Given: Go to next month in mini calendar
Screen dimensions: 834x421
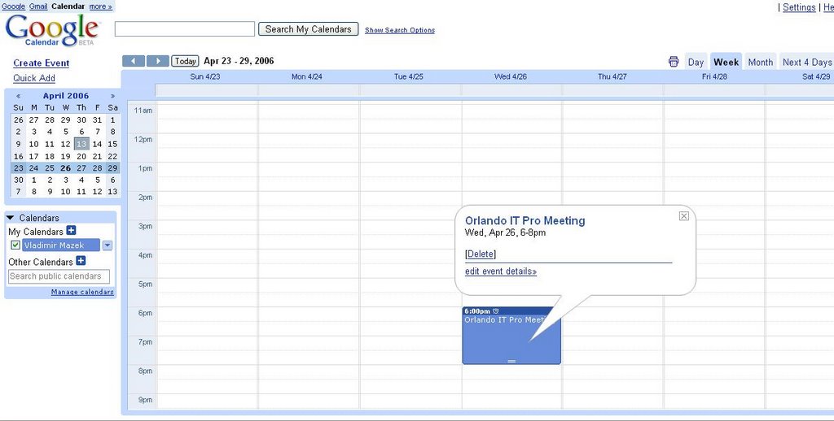Looking at the screenshot, I should 112,96.
